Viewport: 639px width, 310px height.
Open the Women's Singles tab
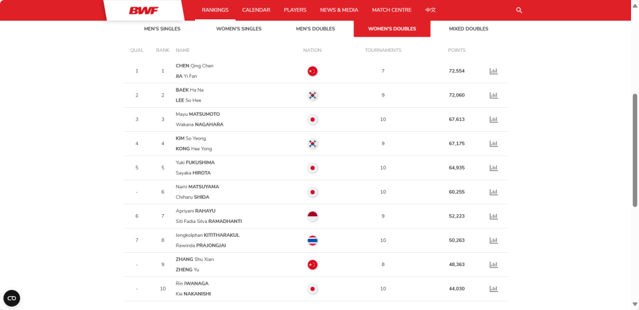239,29
